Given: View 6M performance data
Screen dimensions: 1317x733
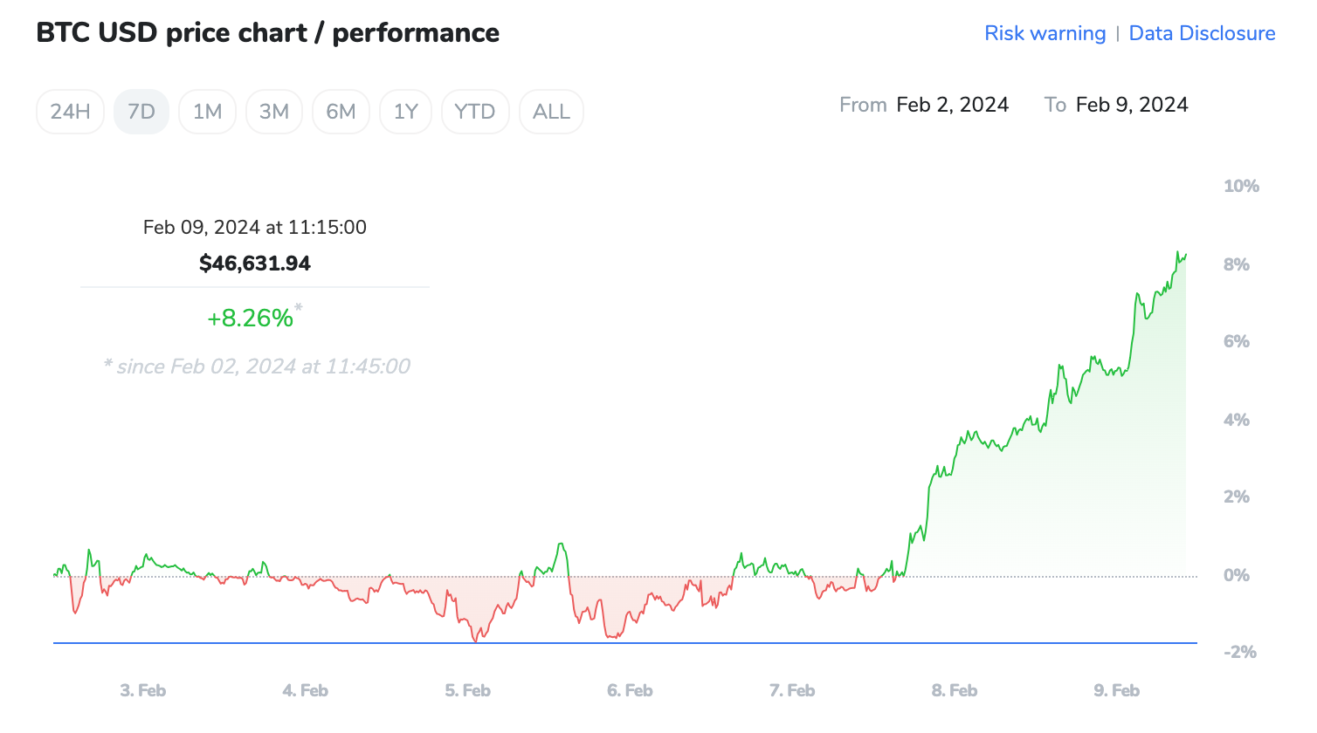Looking at the screenshot, I should click(x=341, y=111).
